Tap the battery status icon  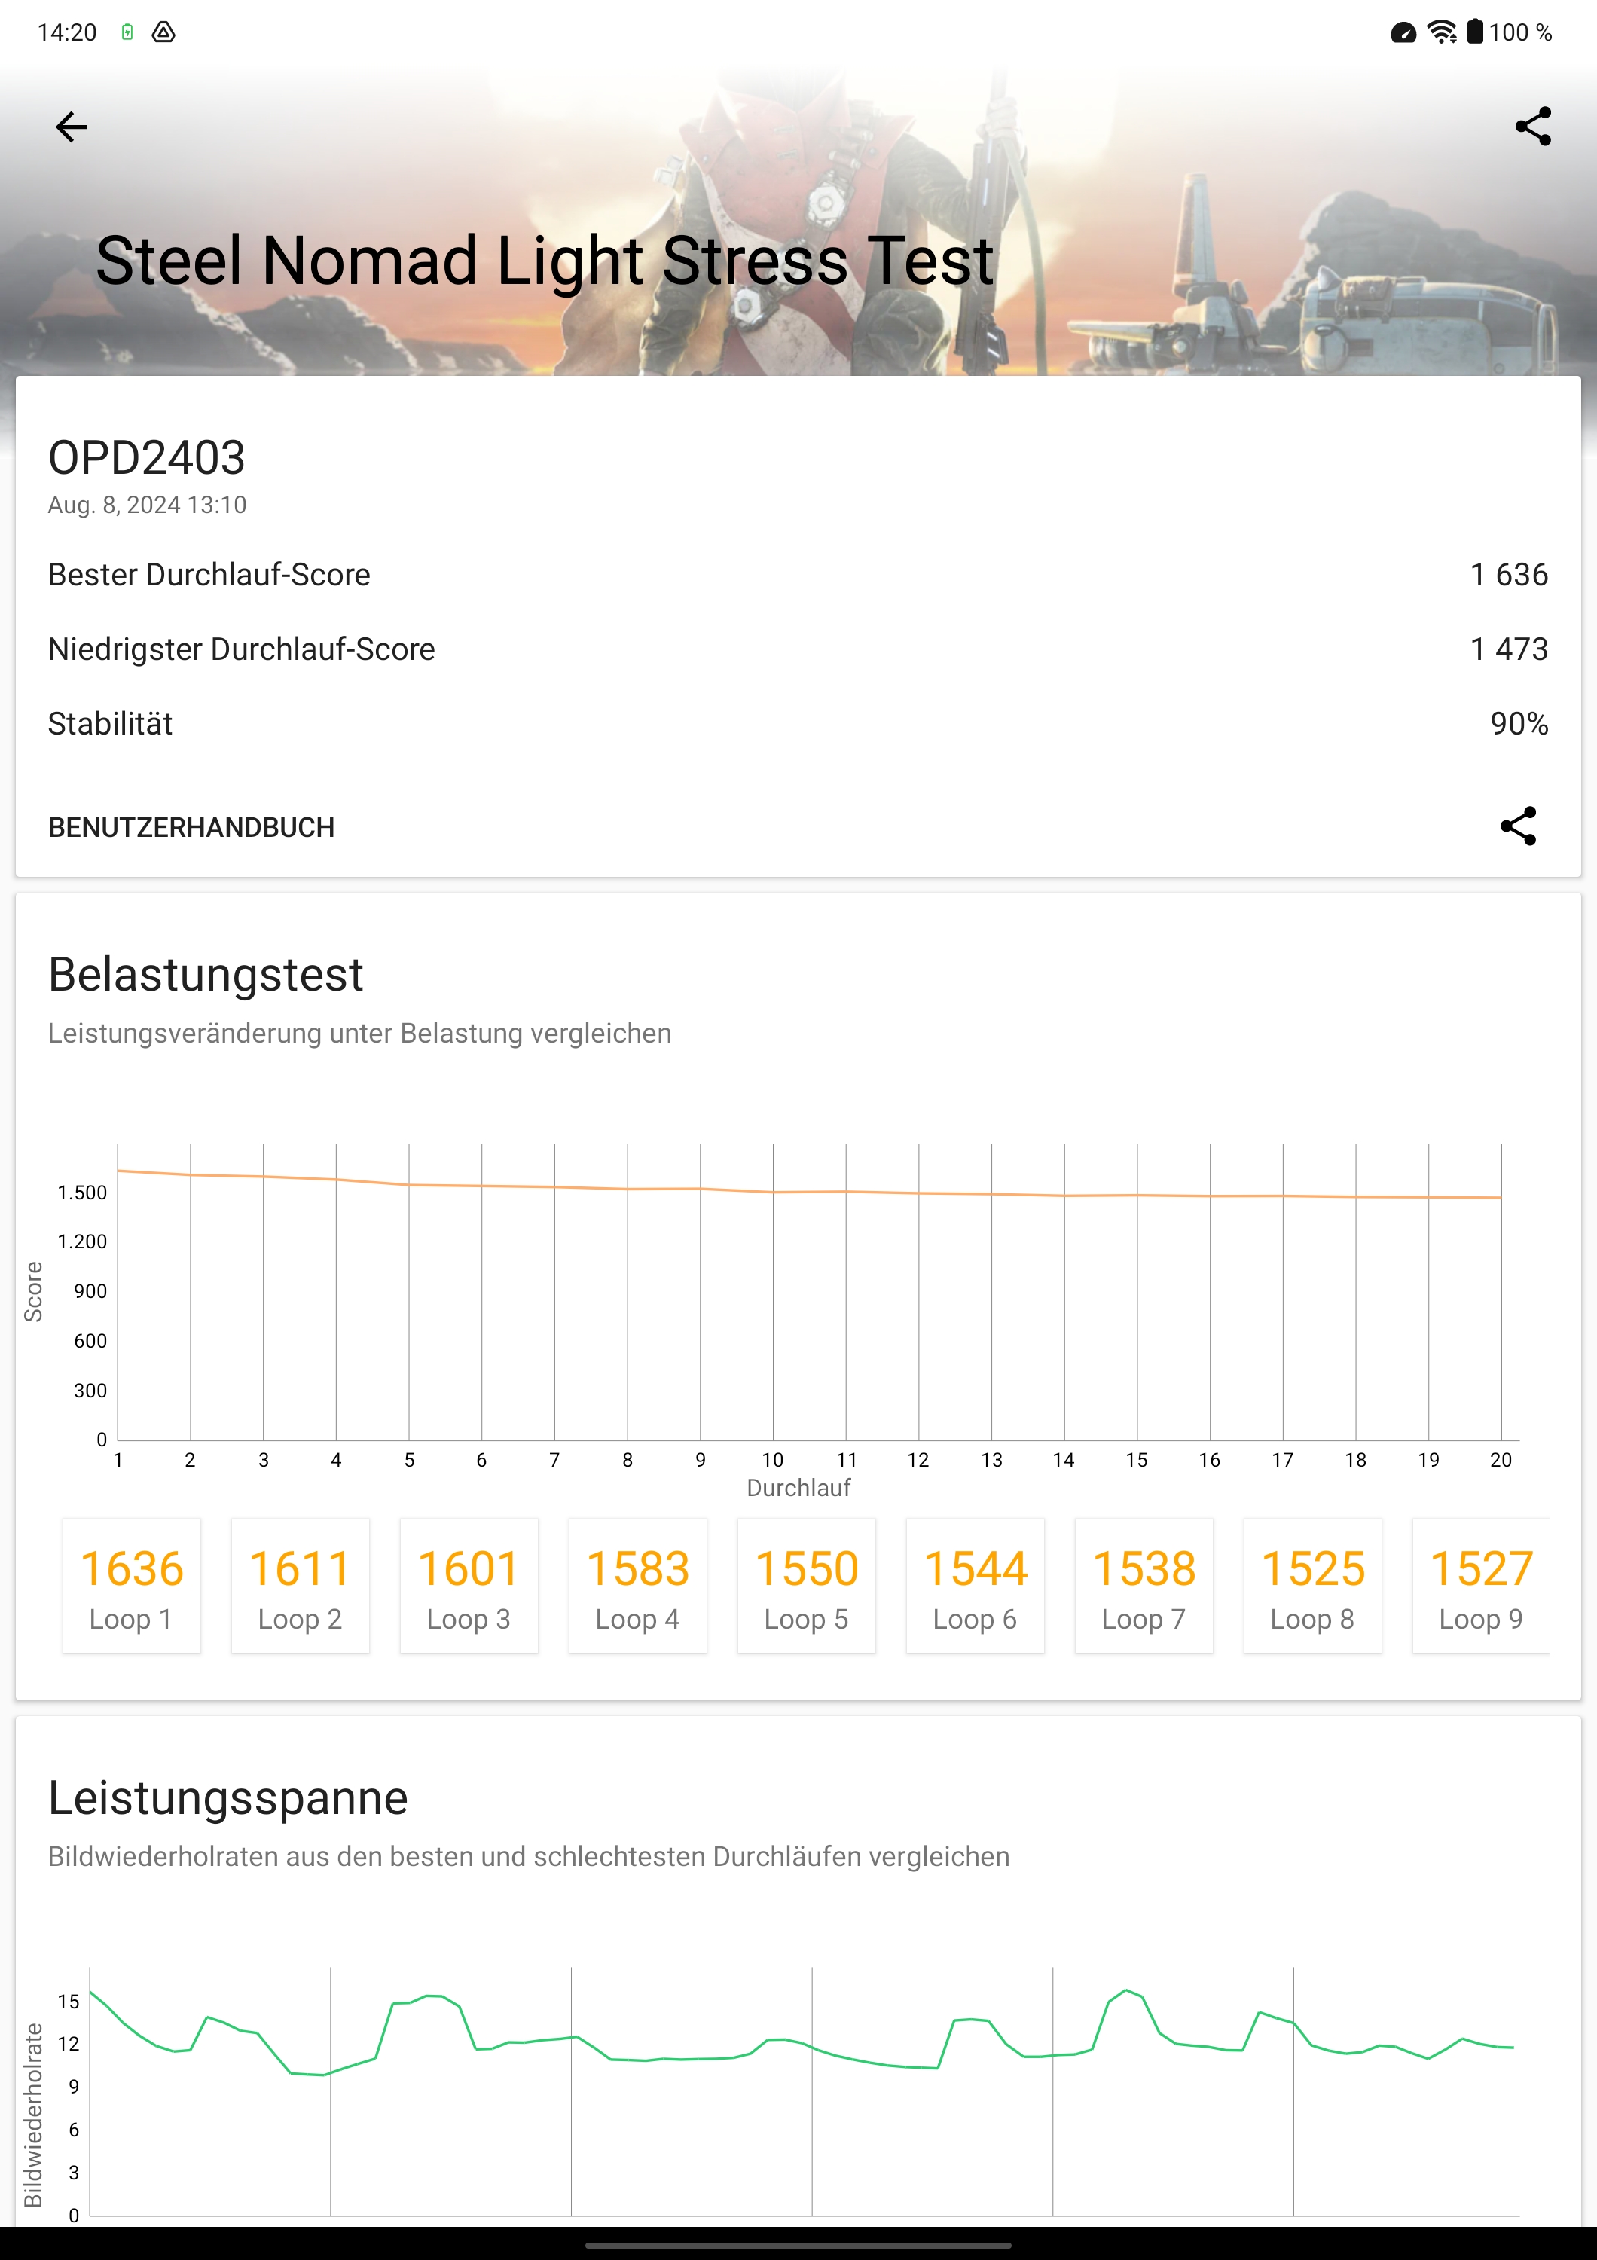click(x=1474, y=32)
